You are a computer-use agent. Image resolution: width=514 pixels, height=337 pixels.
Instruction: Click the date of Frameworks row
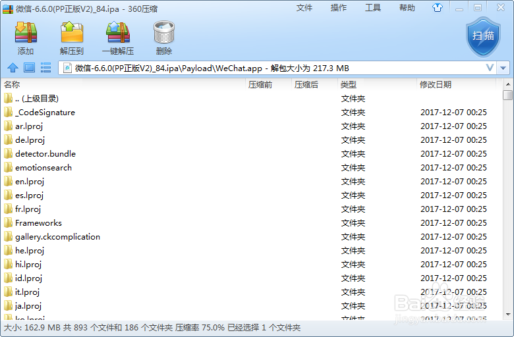coord(453,222)
